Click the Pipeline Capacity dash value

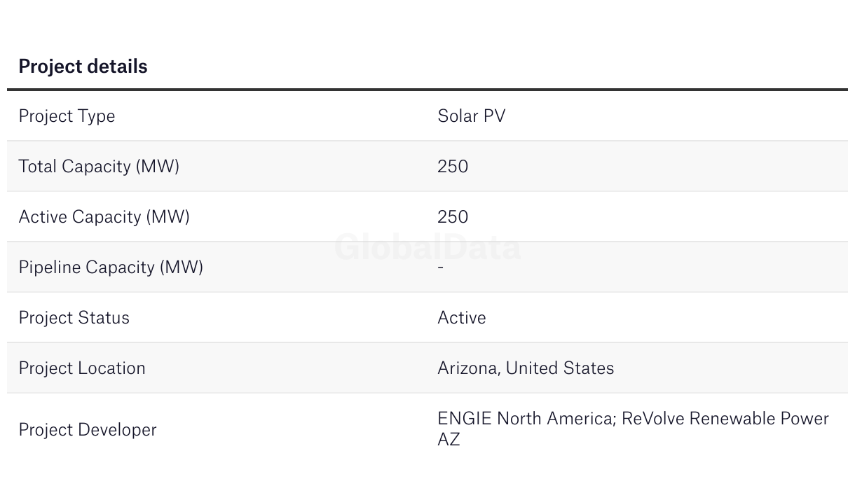tap(440, 267)
